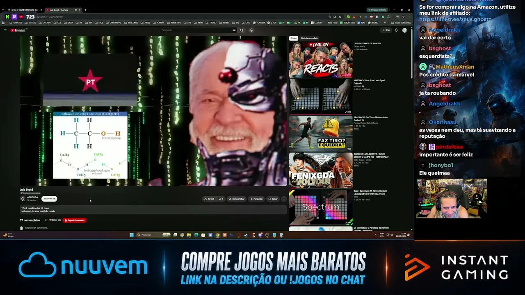525x295 pixels.
Task: Open the NUUVEM bookmark
Action: pos(259,23)
